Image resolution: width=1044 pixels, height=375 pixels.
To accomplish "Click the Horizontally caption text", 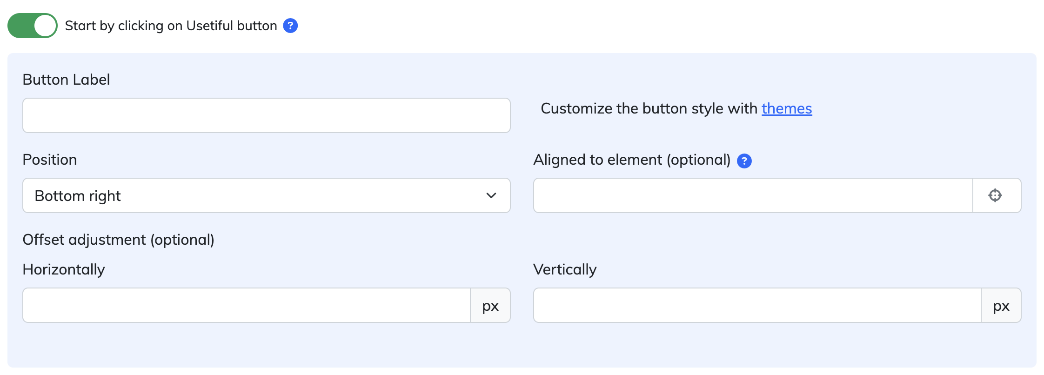I will coord(64,269).
